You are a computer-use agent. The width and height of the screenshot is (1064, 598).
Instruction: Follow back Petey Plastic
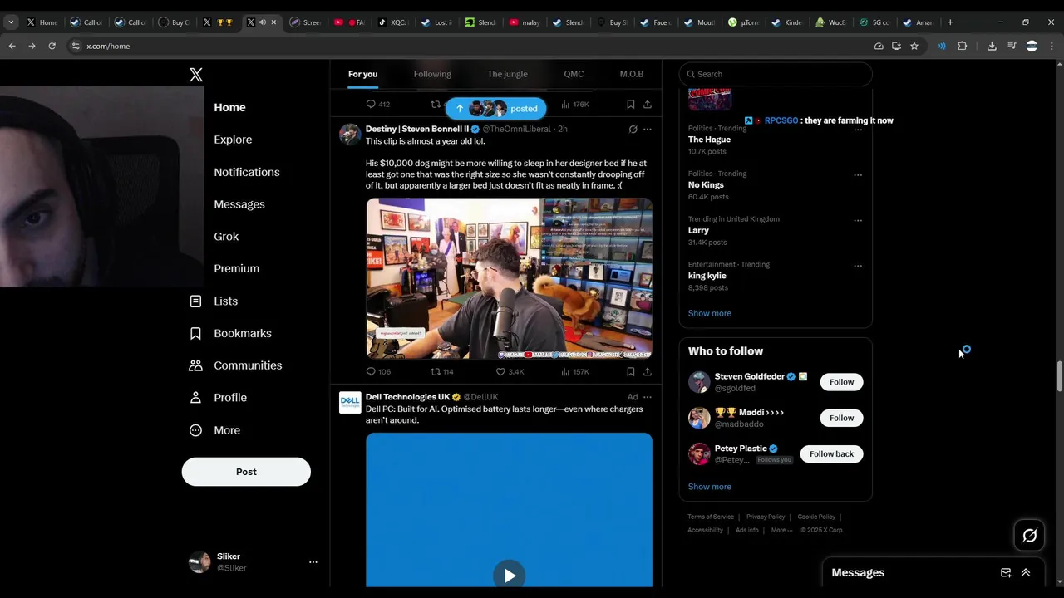point(831,453)
